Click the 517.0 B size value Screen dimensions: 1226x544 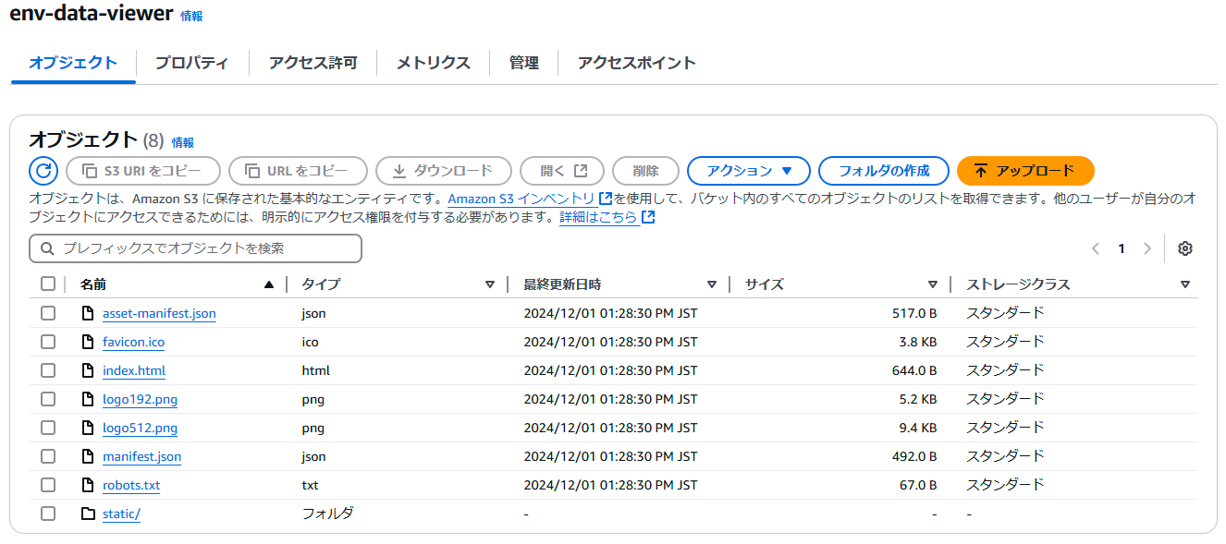(914, 313)
